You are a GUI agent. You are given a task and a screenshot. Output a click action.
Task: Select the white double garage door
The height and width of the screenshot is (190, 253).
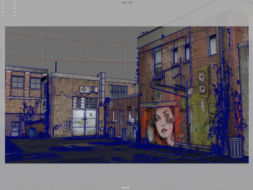[x=84, y=122]
